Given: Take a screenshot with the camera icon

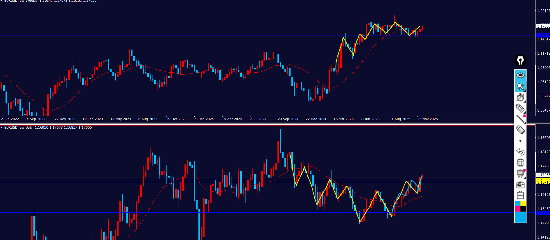Looking at the screenshot, I should tap(520, 185).
